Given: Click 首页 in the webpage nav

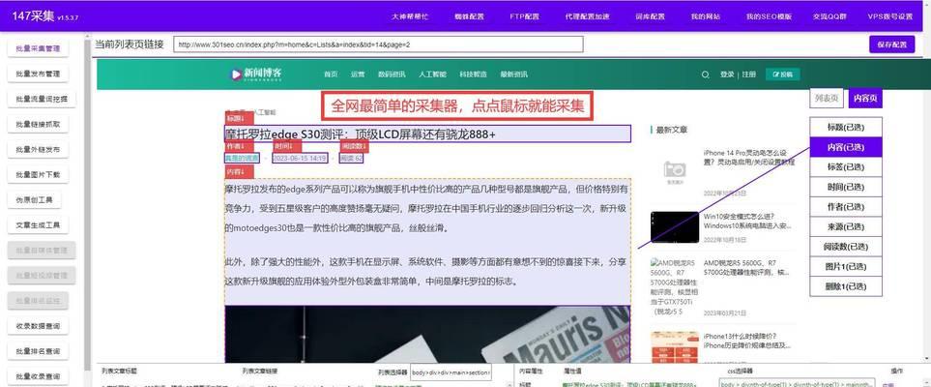Looking at the screenshot, I should (x=331, y=74).
